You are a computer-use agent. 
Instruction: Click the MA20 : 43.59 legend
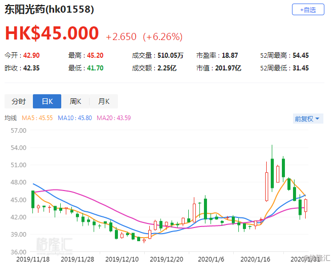(114, 118)
